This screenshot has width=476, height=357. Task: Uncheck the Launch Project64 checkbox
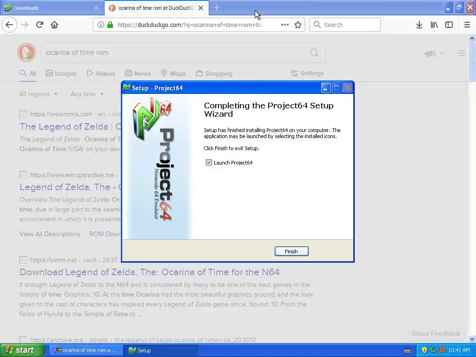click(x=209, y=162)
